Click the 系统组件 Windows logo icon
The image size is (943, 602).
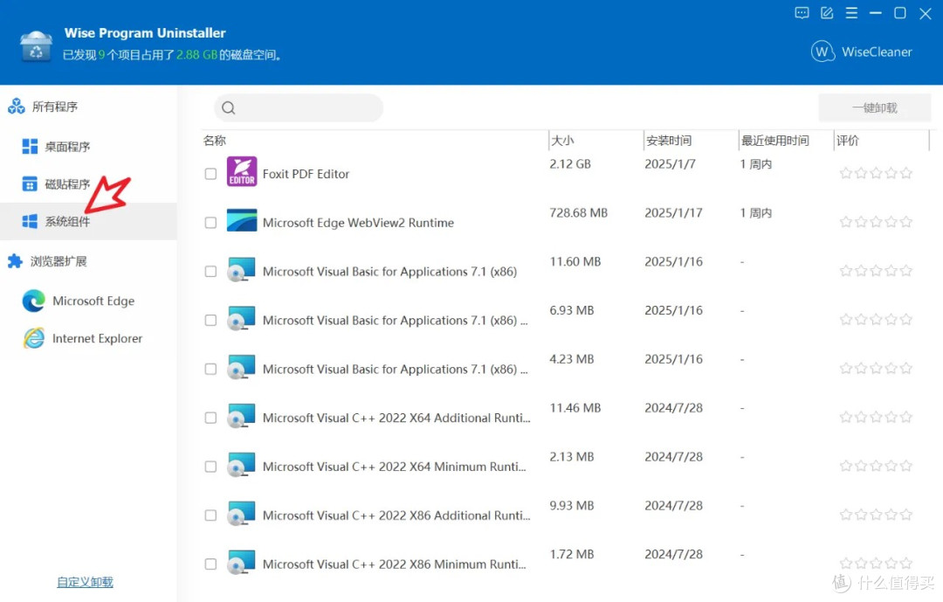tap(30, 222)
